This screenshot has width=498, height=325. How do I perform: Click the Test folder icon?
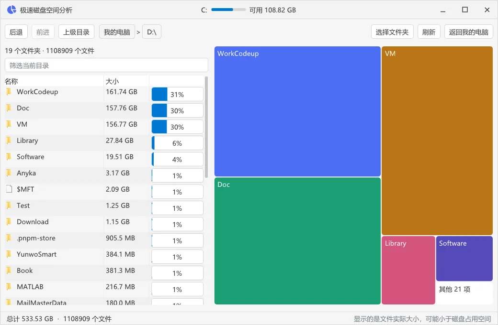[x=9, y=206]
